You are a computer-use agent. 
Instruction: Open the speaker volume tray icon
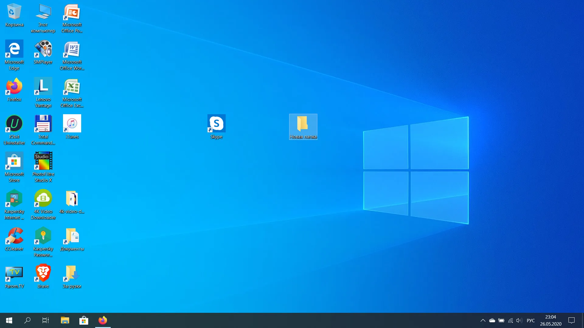click(x=519, y=320)
